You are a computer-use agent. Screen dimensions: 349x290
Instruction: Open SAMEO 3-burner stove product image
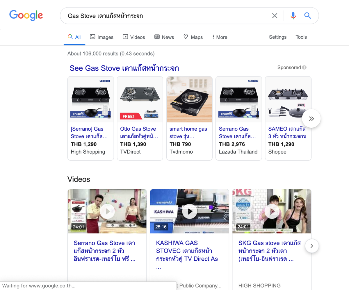click(288, 99)
